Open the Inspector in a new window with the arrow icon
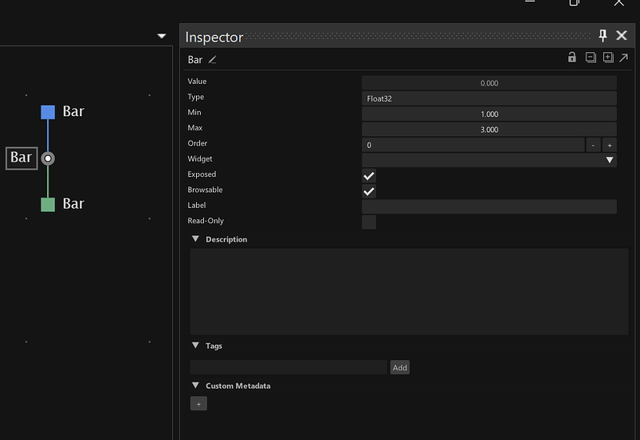This screenshot has width=640, height=440. (623, 58)
